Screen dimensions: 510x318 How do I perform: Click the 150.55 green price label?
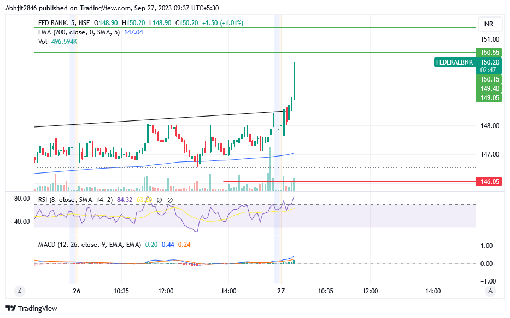coord(490,52)
